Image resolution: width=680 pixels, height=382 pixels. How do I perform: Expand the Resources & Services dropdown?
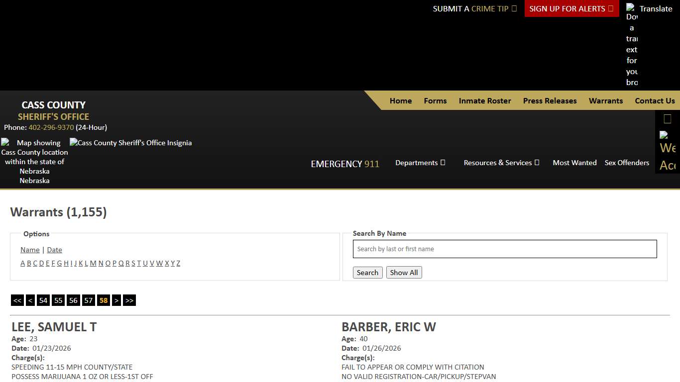tap(501, 163)
